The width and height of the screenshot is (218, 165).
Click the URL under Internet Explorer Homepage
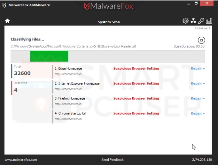pyautogui.click(x=68, y=89)
